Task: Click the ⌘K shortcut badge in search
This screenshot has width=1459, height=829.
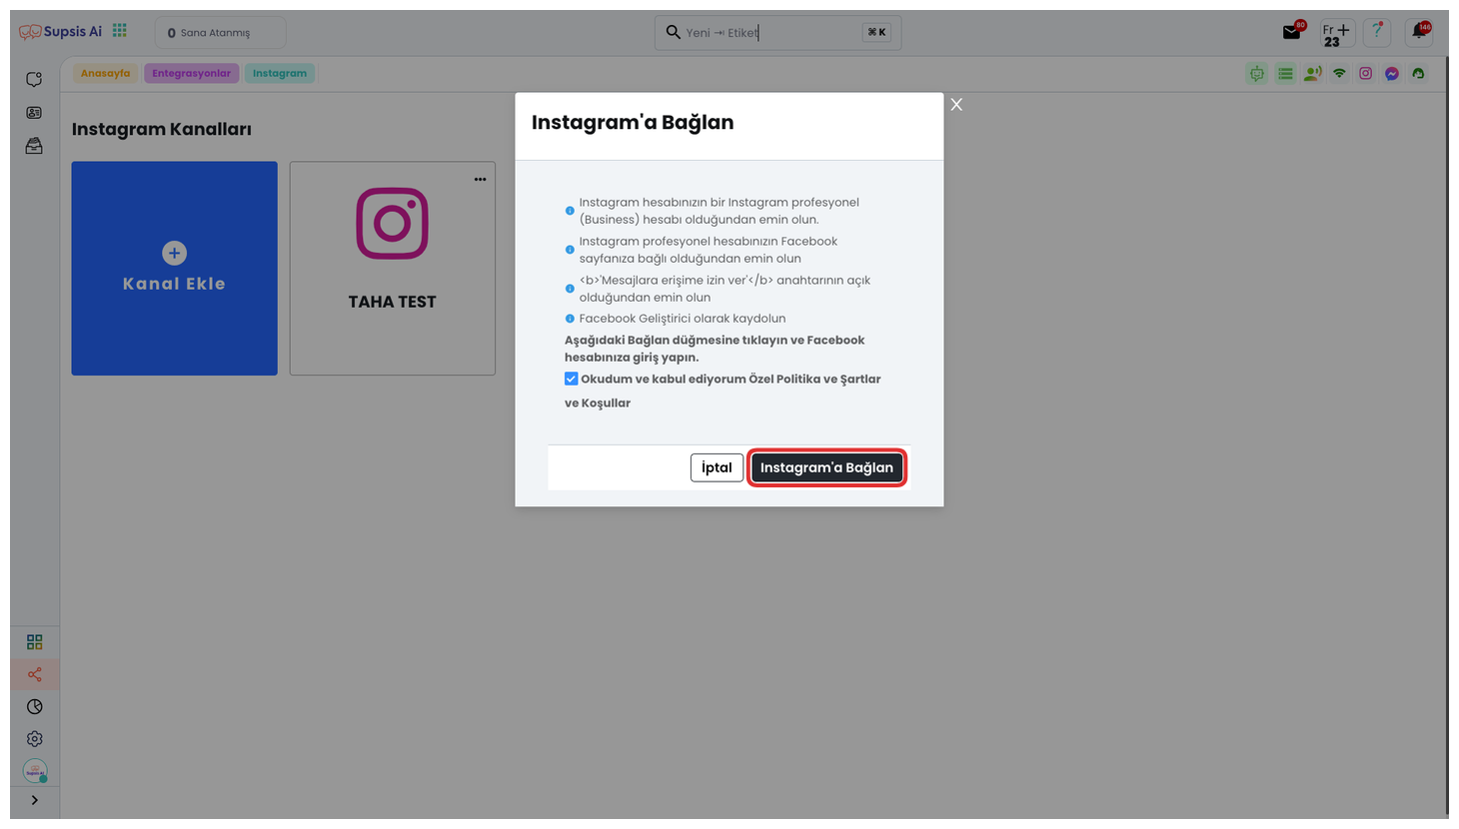Action: 876,32
